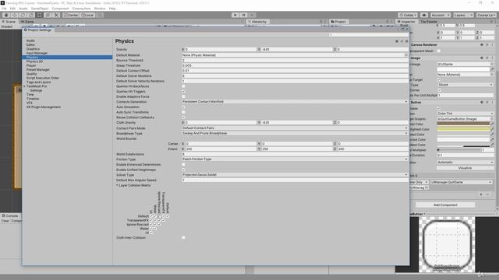499x280 pixels.
Task: Click eyedropper next to Pressed Color
Action: (x=492, y=135)
